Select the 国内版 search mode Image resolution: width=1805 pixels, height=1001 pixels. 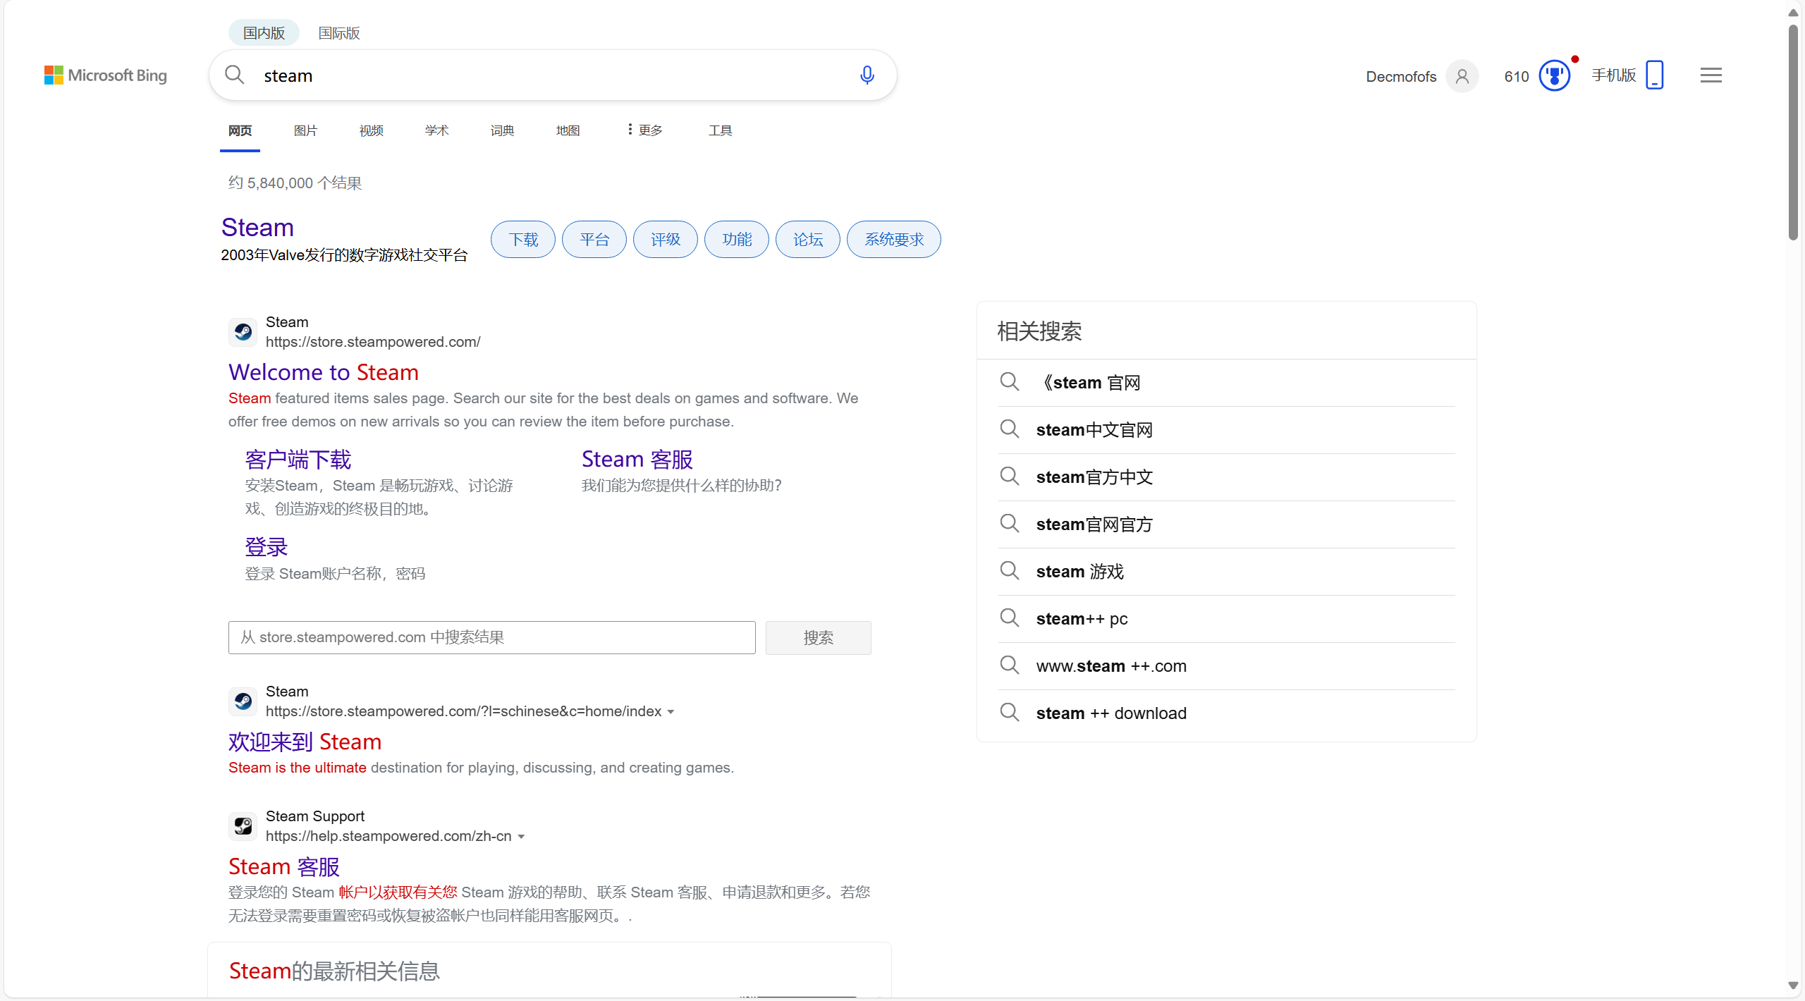coord(264,33)
